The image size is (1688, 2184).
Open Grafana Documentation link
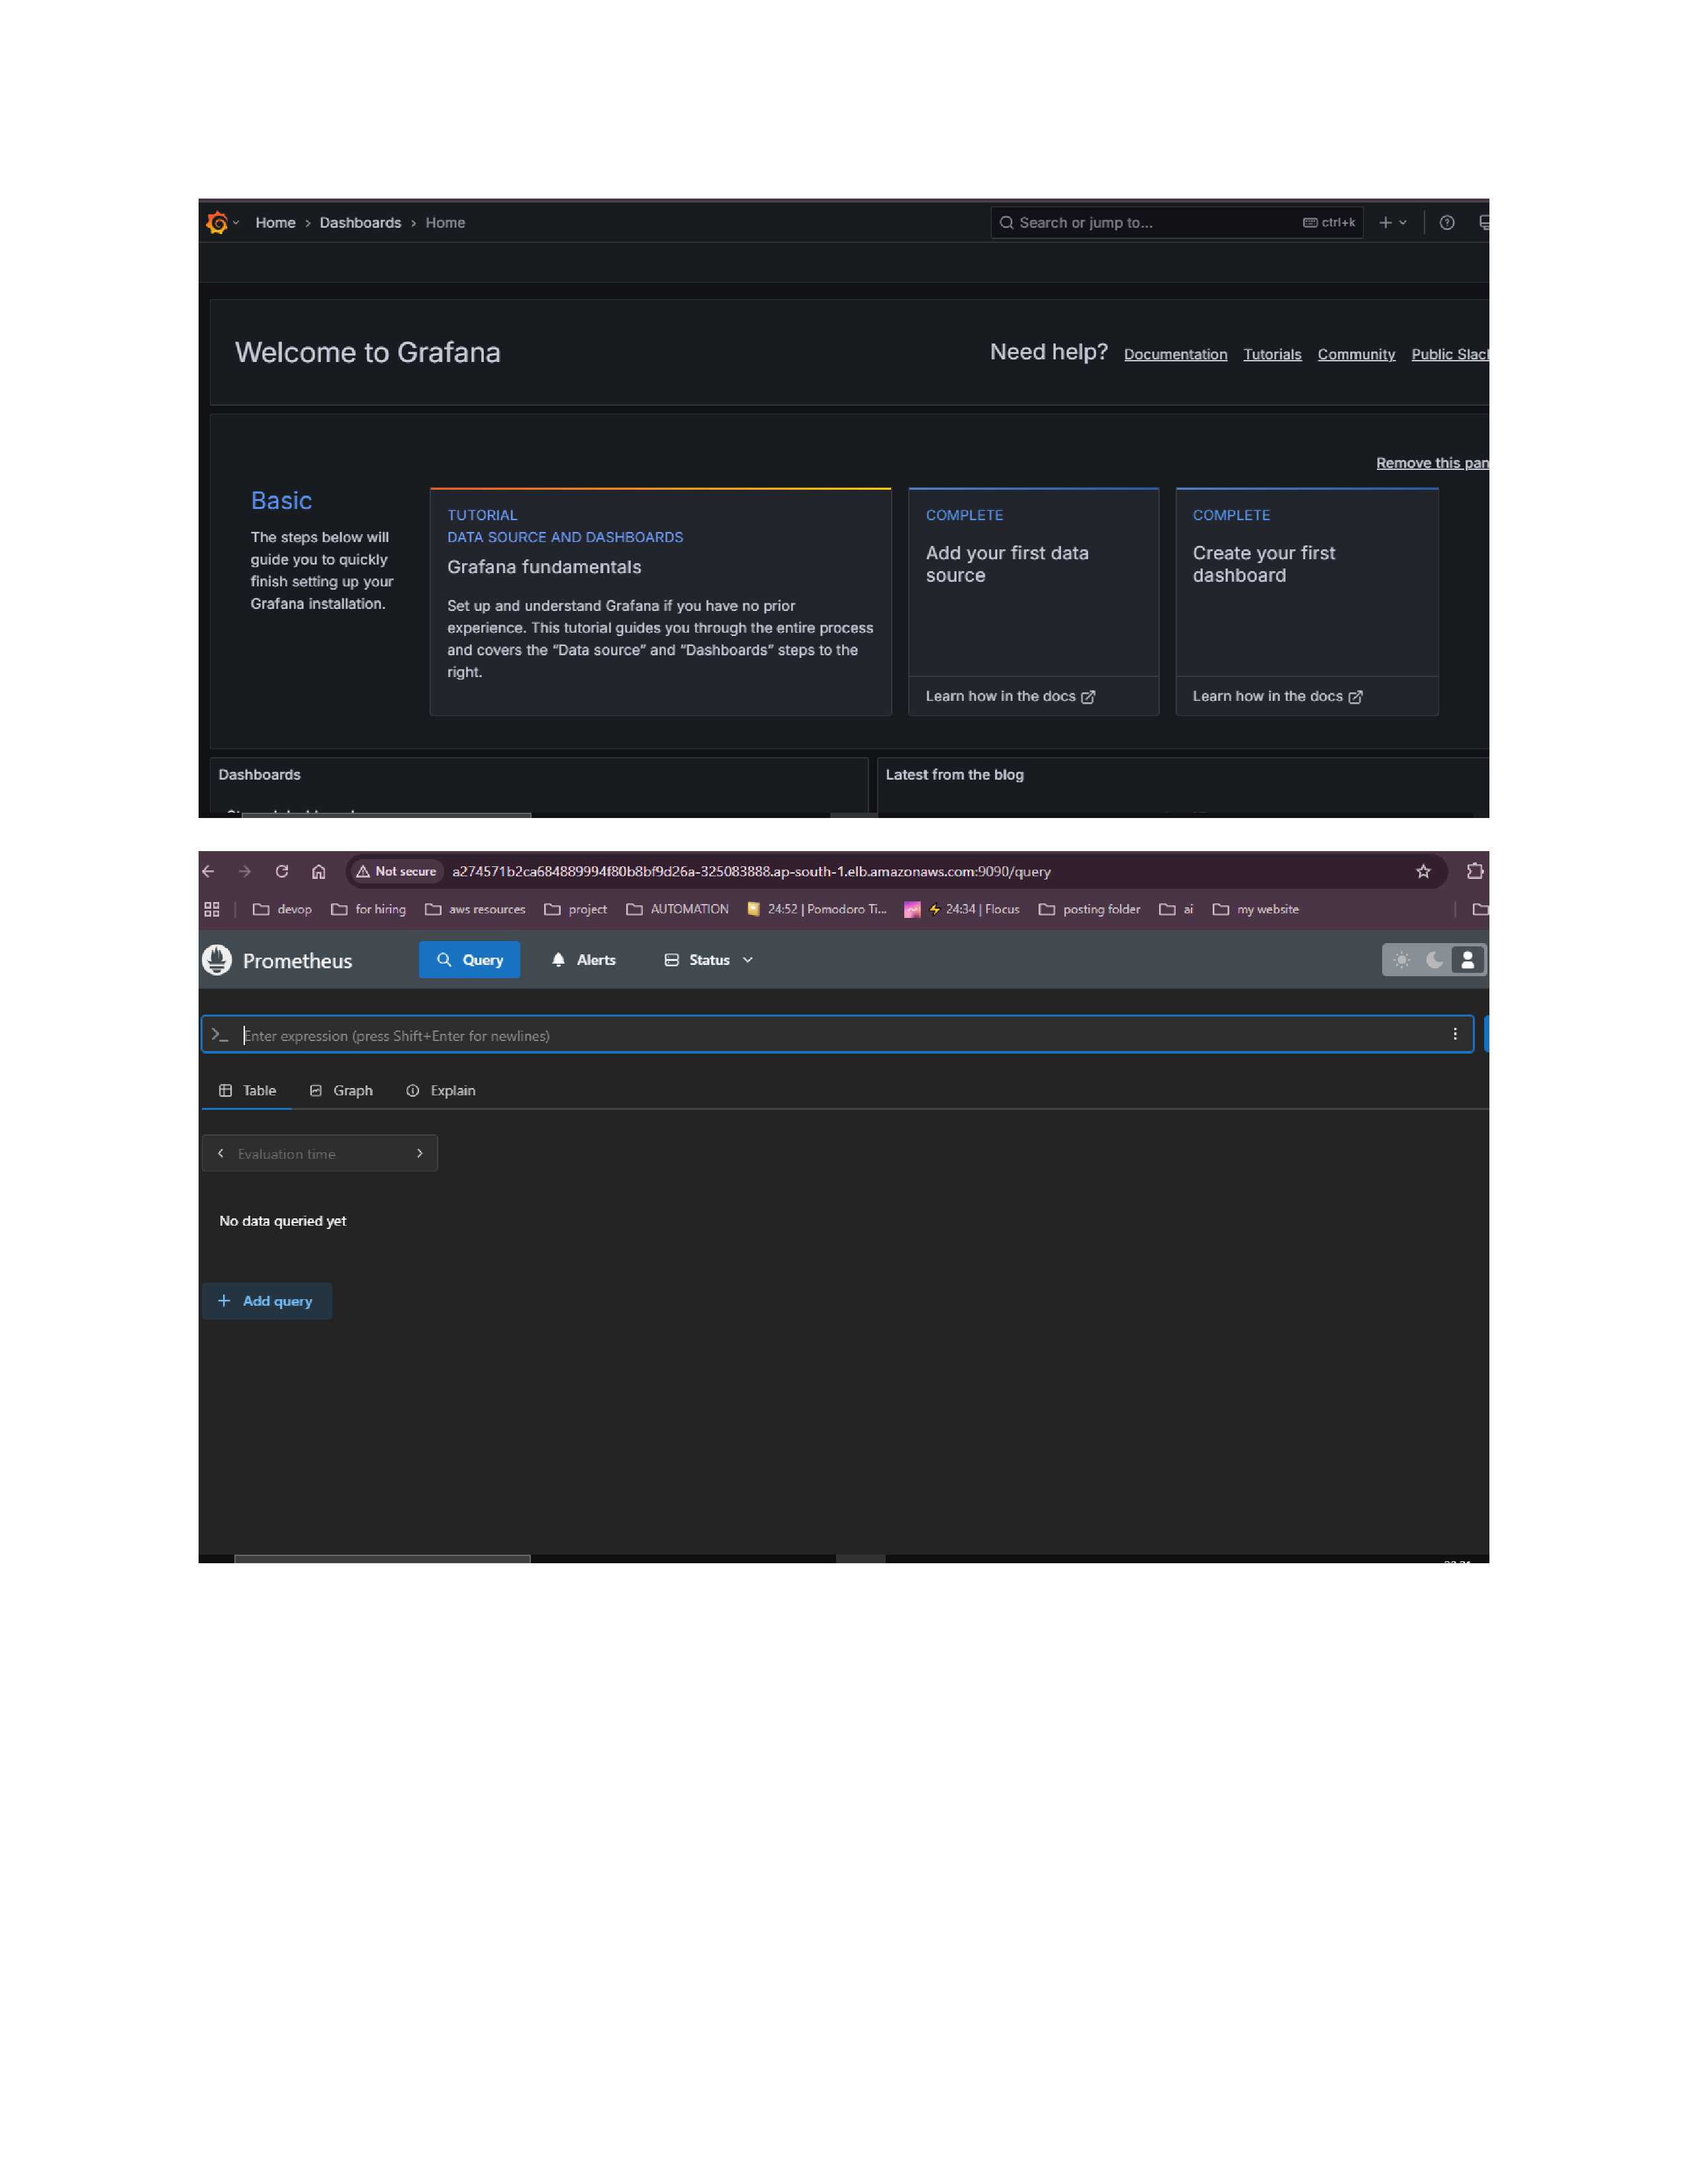[x=1175, y=354]
